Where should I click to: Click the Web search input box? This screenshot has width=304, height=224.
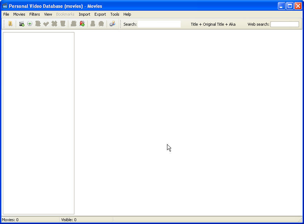(285, 24)
